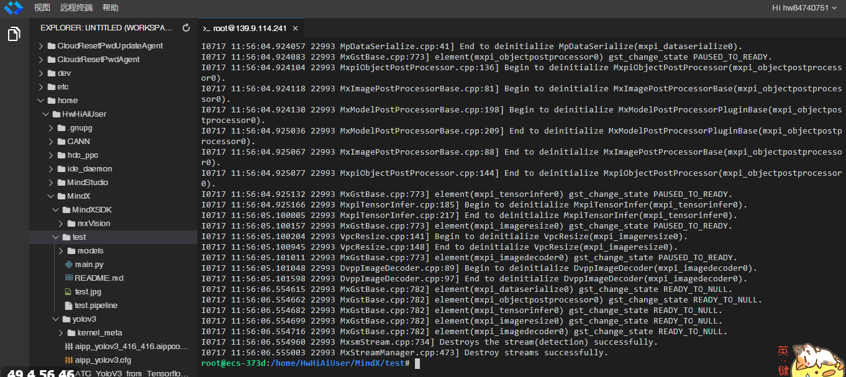846x377 pixels.
Task: Collapse the home folder
Action: coord(67,101)
